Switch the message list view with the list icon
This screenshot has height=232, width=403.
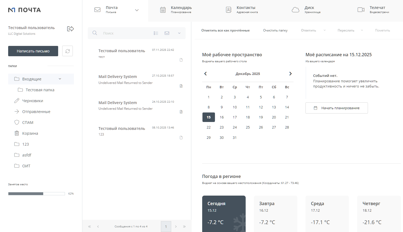coord(156,33)
